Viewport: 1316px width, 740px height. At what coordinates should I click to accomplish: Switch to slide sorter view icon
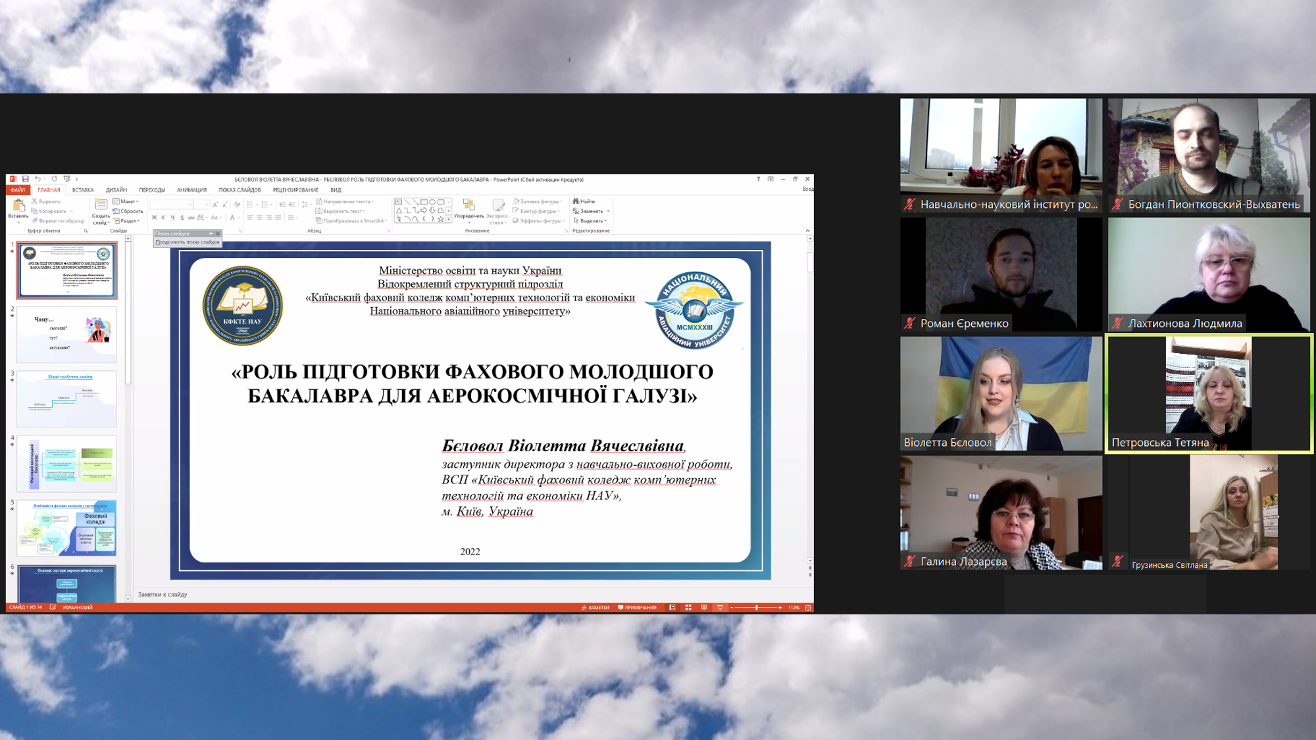point(688,607)
